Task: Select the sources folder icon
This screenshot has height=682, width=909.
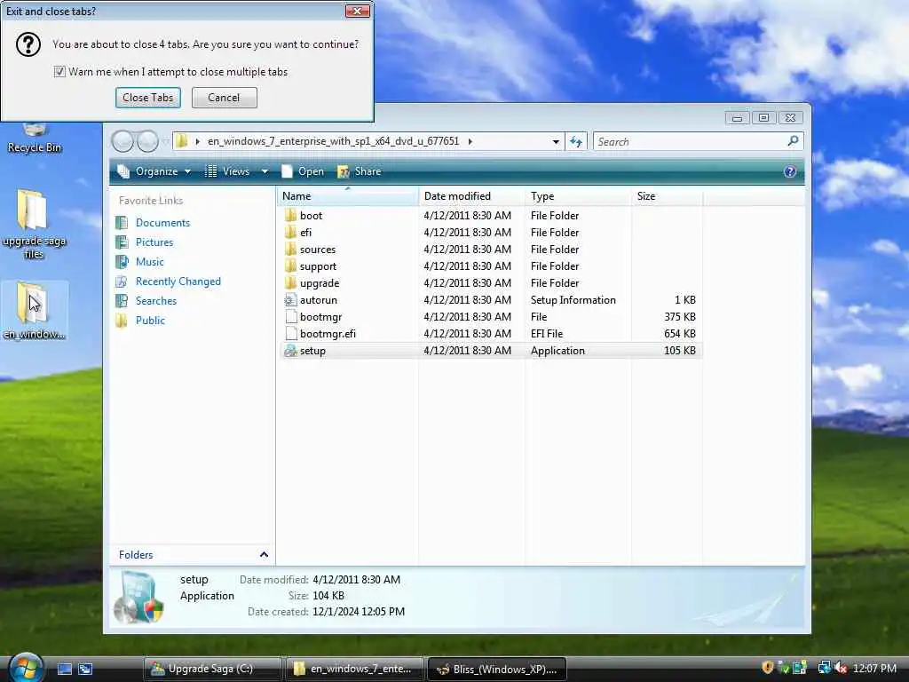Action: 290,249
